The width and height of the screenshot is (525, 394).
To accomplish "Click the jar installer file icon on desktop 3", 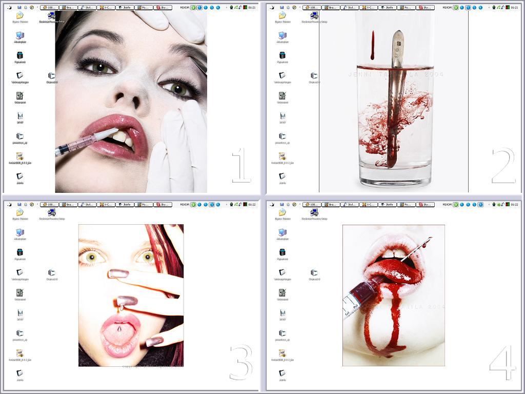I will (19, 353).
